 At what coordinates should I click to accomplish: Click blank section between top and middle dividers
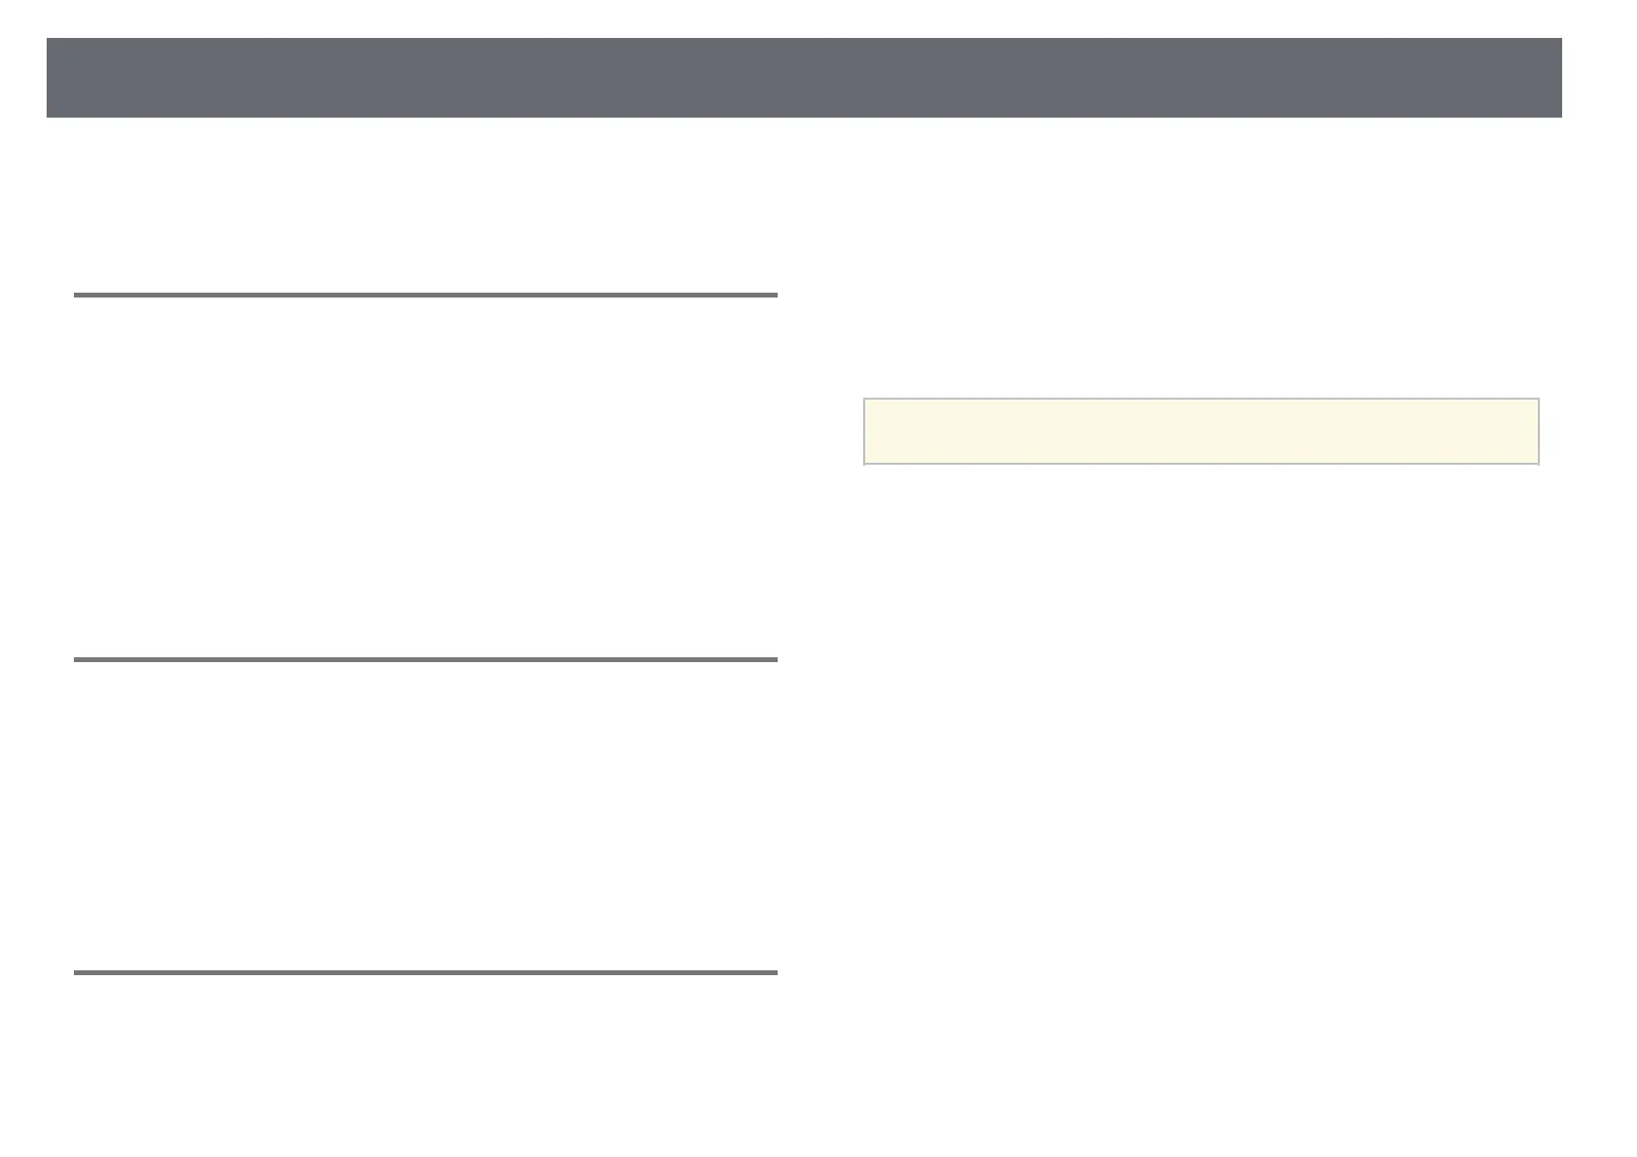click(425, 476)
